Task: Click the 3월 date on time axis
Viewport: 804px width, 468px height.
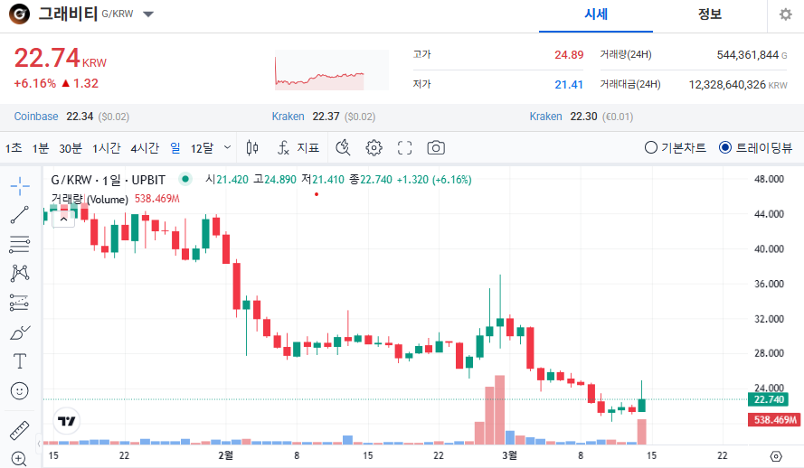Action: point(509,455)
